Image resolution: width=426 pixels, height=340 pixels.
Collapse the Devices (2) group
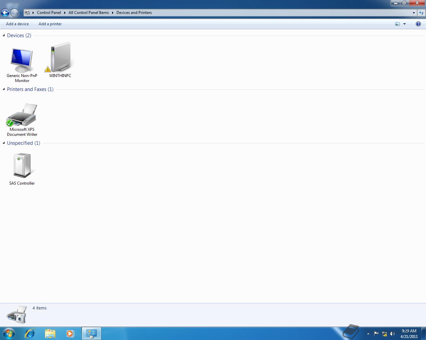4,35
